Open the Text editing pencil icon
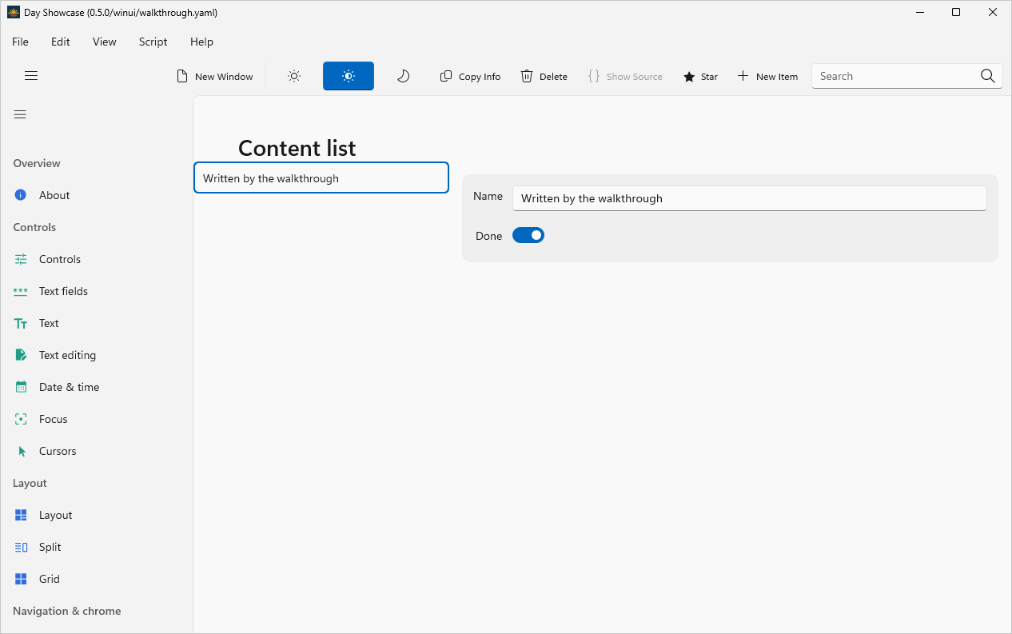 pyautogui.click(x=22, y=355)
